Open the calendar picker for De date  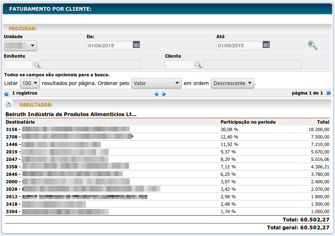tap(136, 45)
